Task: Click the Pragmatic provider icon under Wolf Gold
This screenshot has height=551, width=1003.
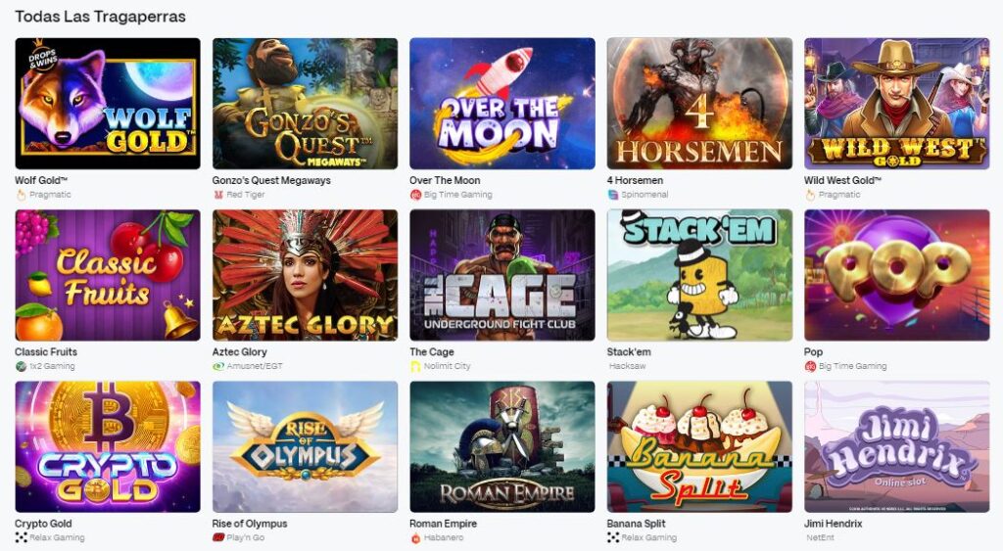Action: 21,195
